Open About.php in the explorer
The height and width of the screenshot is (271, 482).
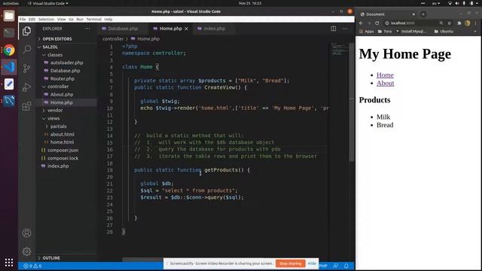(x=62, y=95)
